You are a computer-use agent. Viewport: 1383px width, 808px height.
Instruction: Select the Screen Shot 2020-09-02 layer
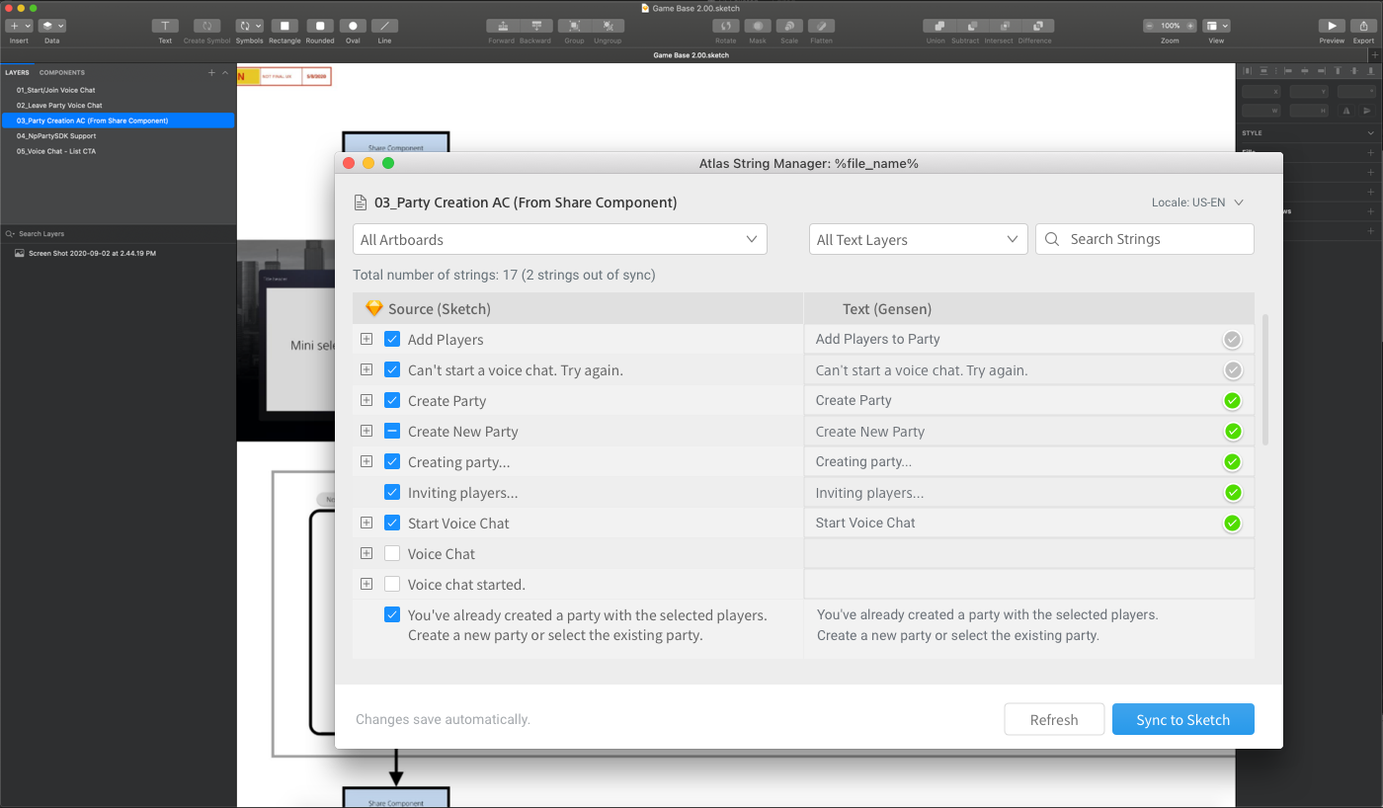coord(118,254)
